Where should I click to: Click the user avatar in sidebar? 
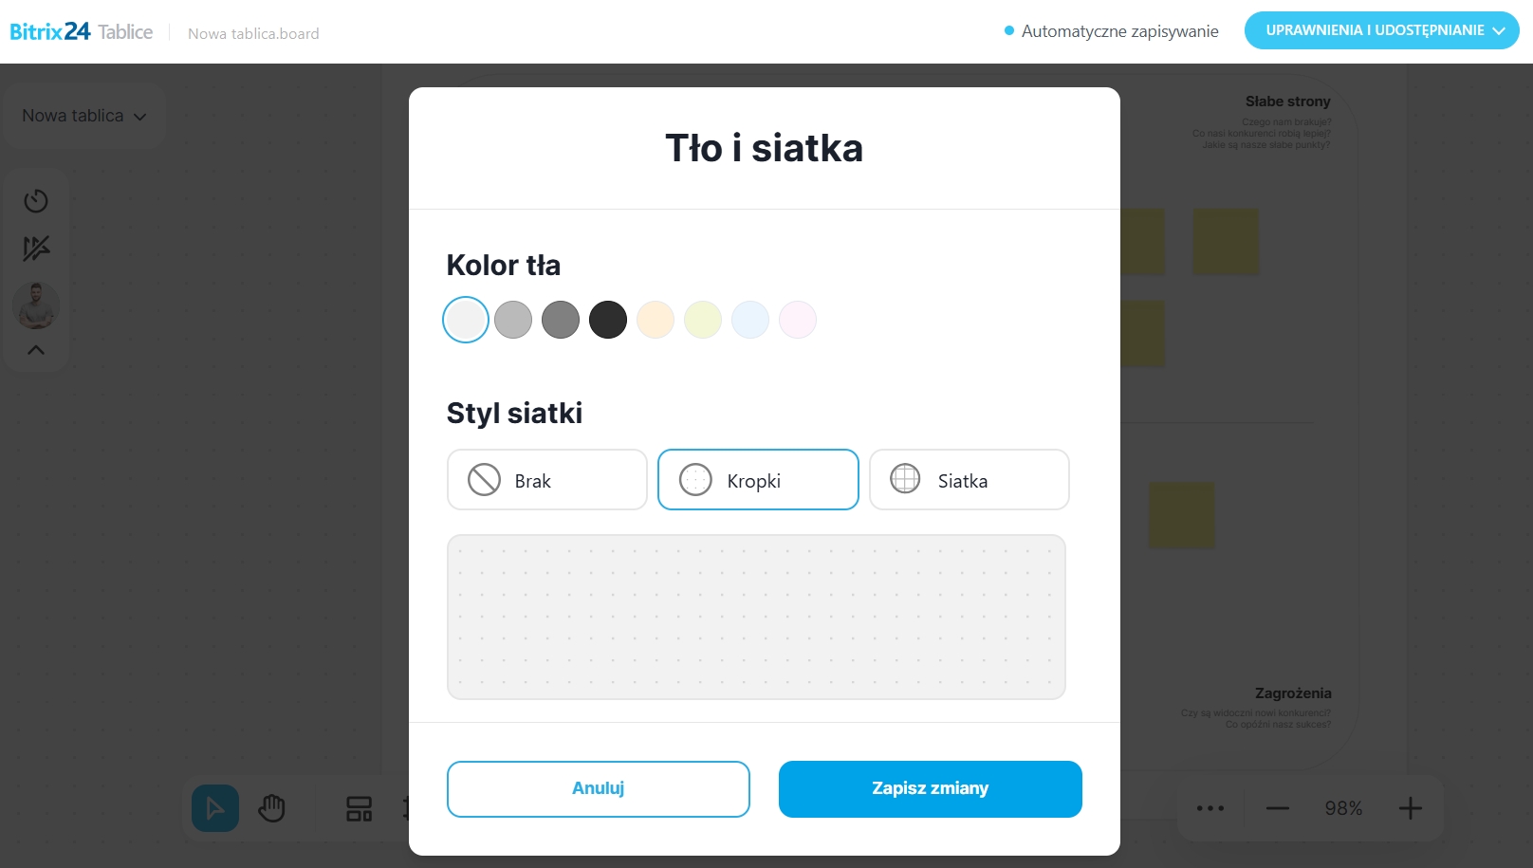pyautogui.click(x=36, y=305)
